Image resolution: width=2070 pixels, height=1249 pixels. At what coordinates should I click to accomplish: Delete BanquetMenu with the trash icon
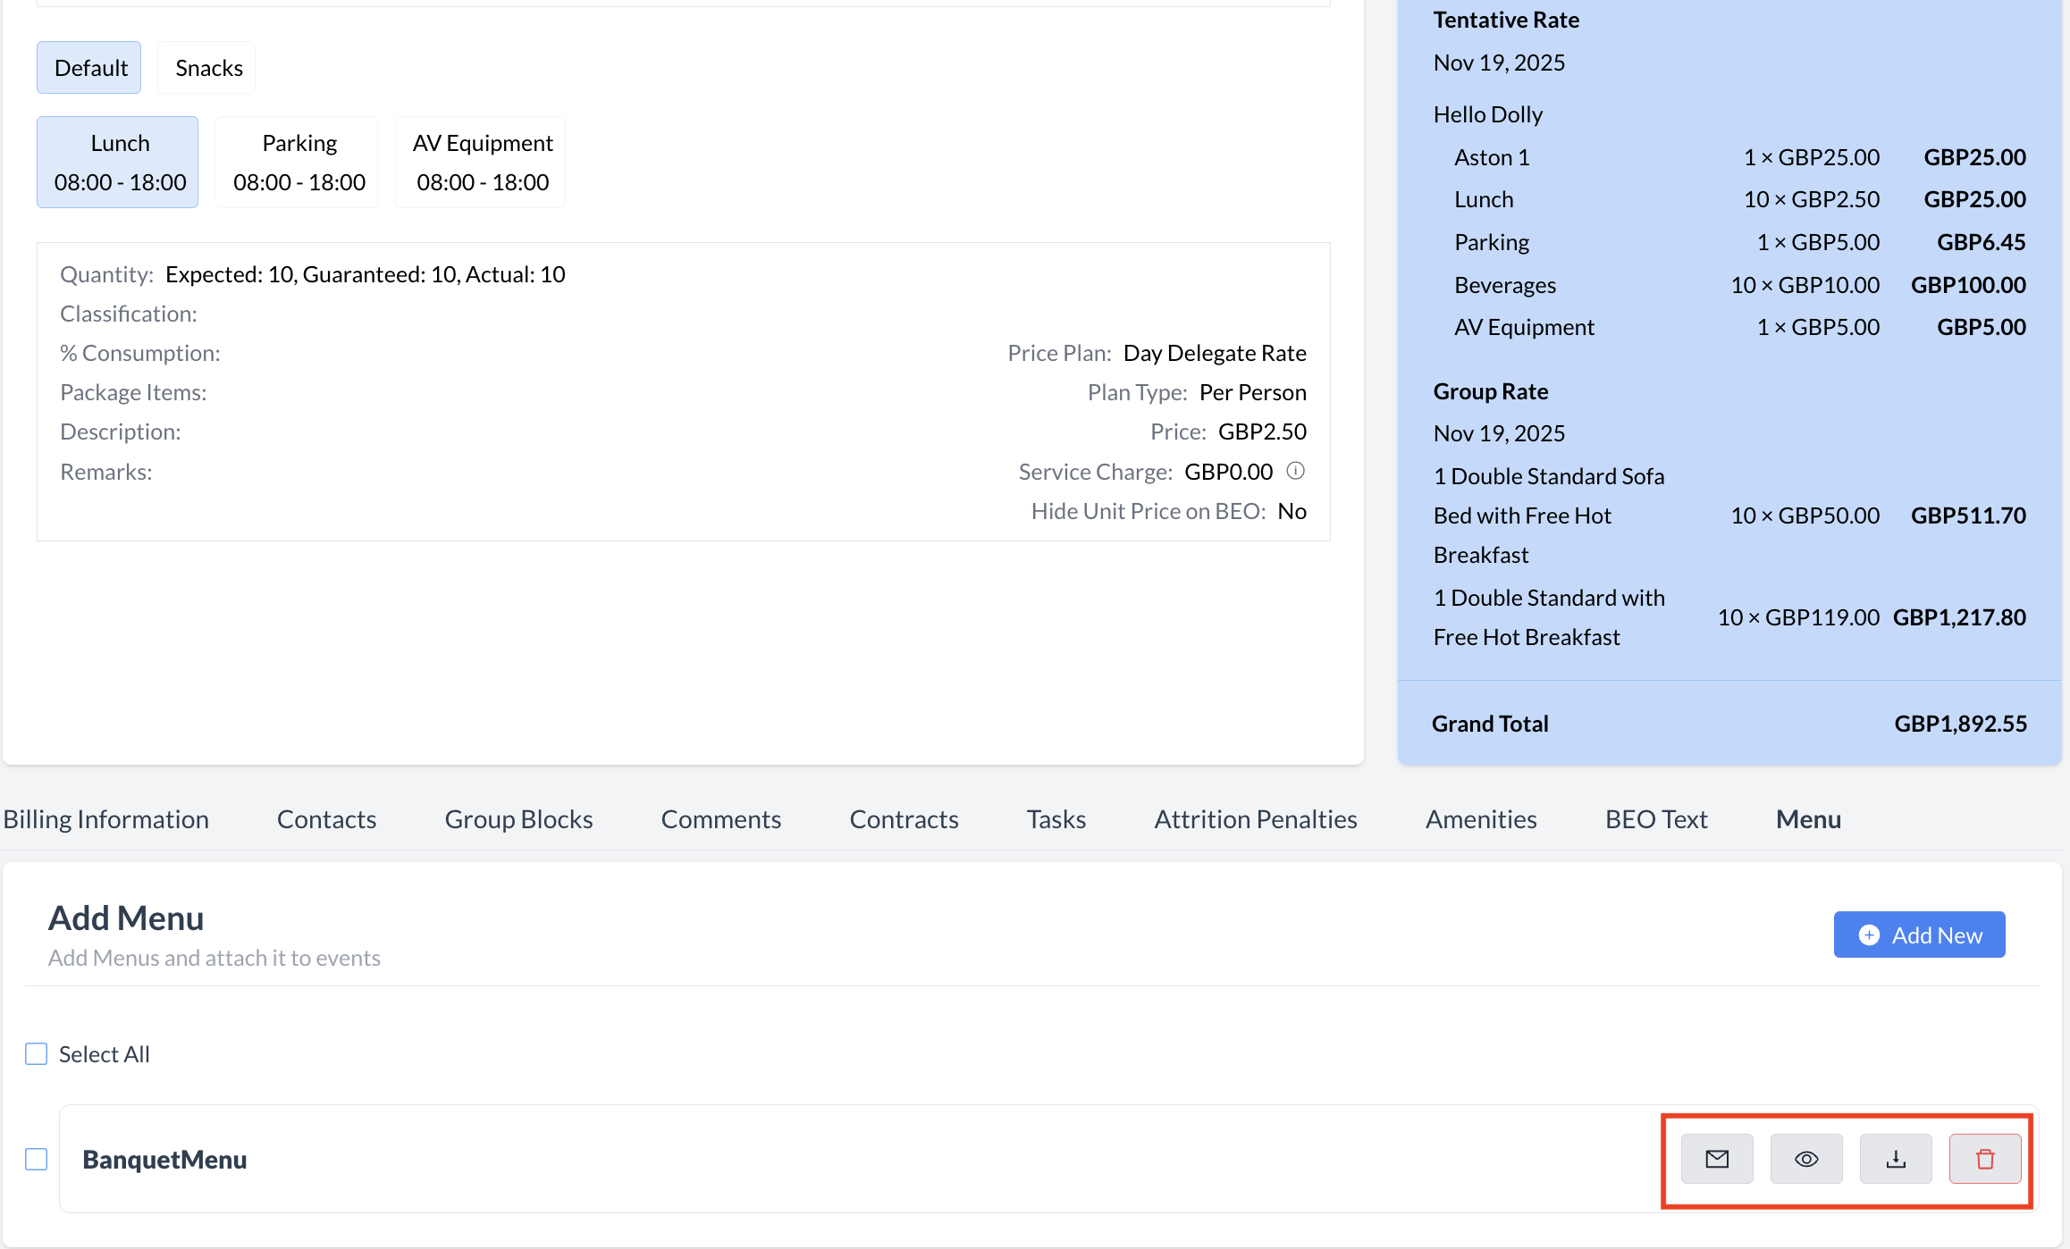(1984, 1159)
